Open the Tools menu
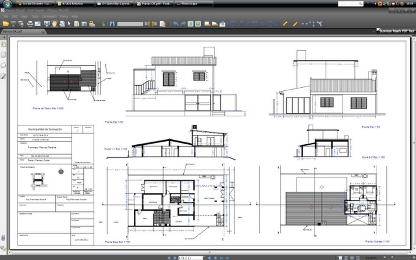 [x=34, y=16]
